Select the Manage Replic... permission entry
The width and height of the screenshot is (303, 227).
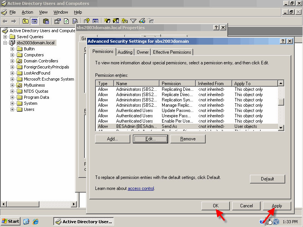click(187, 105)
